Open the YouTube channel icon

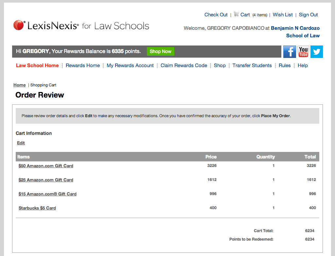(303, 51)
